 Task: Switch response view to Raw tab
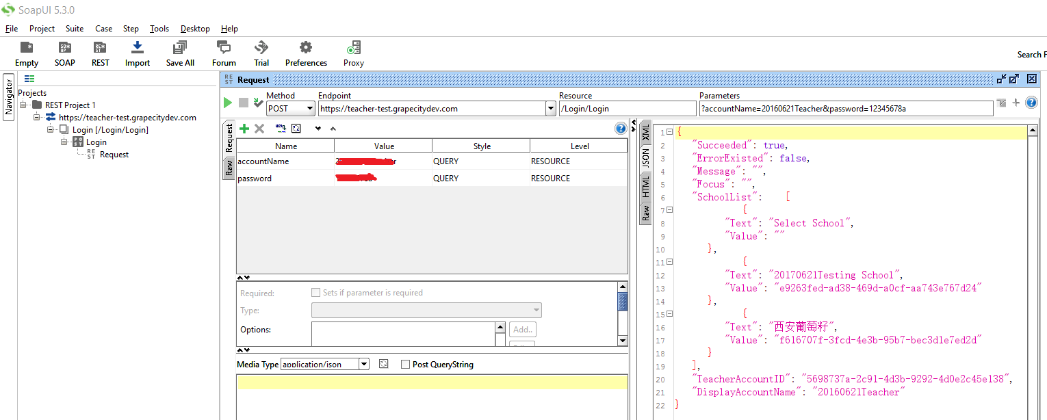(x=646, y=212)
